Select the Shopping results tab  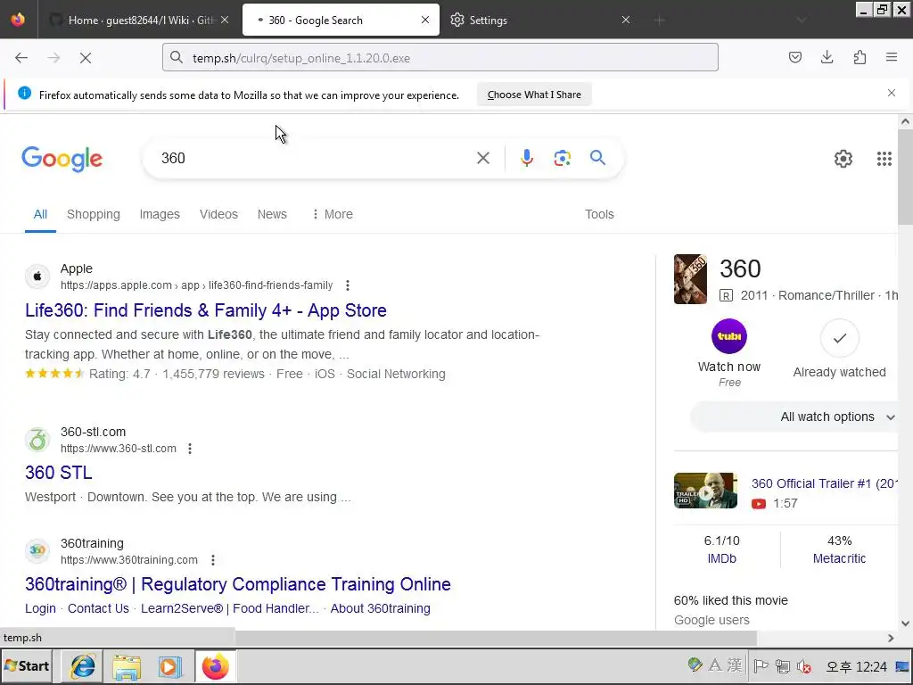pyautogui.click(x=93, y=214)
